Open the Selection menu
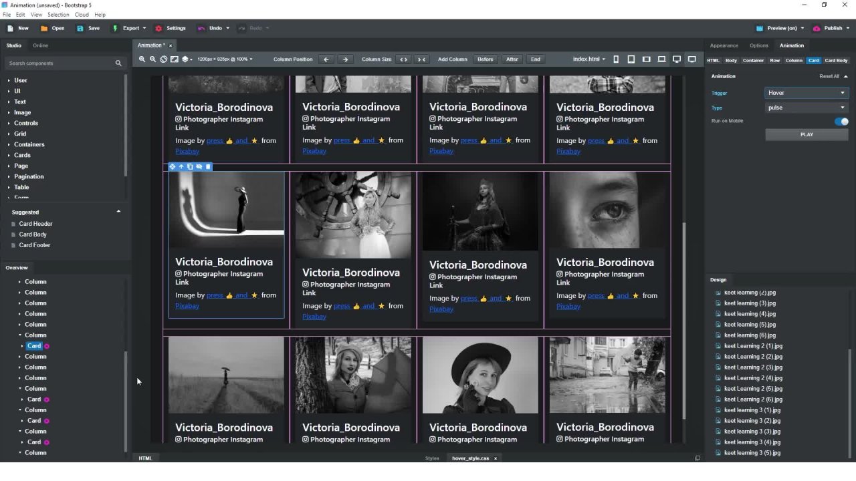This screenshot has height=481, width=856. (58, 15)
